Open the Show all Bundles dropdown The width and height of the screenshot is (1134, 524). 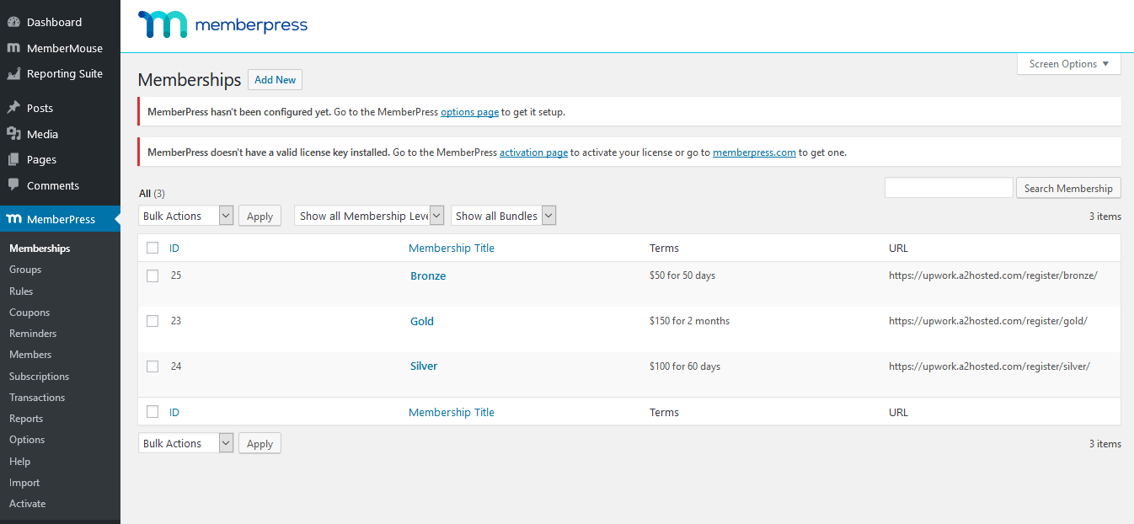[x=503, y=216]
